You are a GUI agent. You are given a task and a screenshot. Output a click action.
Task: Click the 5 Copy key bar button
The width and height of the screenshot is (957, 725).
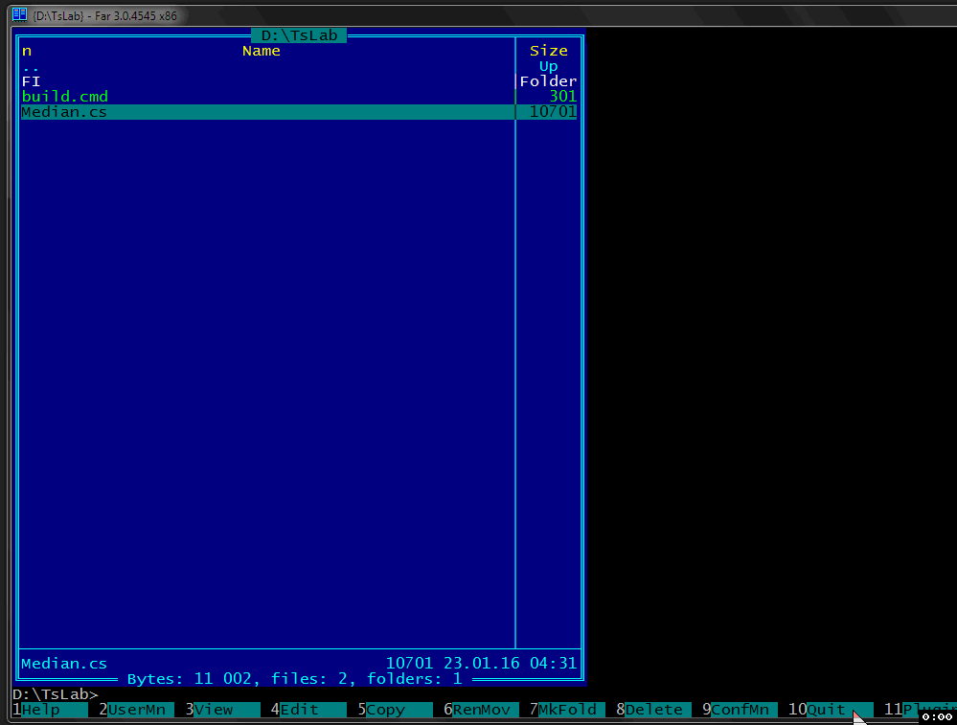point(396,710)
